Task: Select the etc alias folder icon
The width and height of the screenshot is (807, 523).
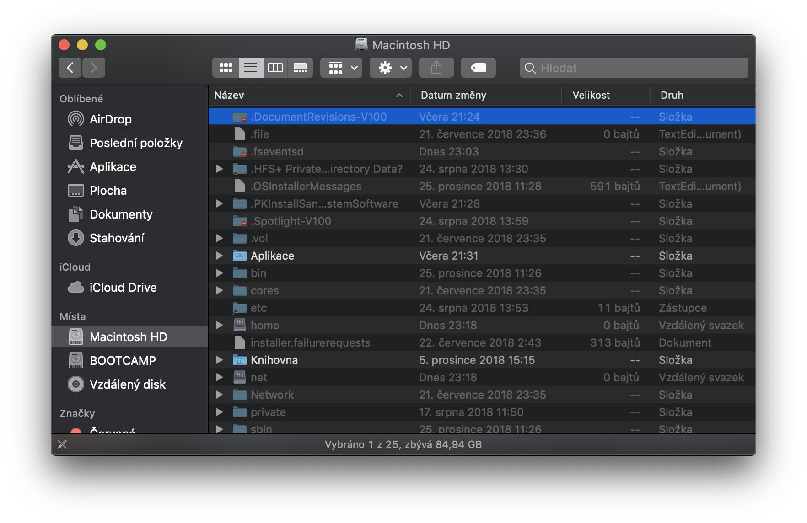Action: 240,308
